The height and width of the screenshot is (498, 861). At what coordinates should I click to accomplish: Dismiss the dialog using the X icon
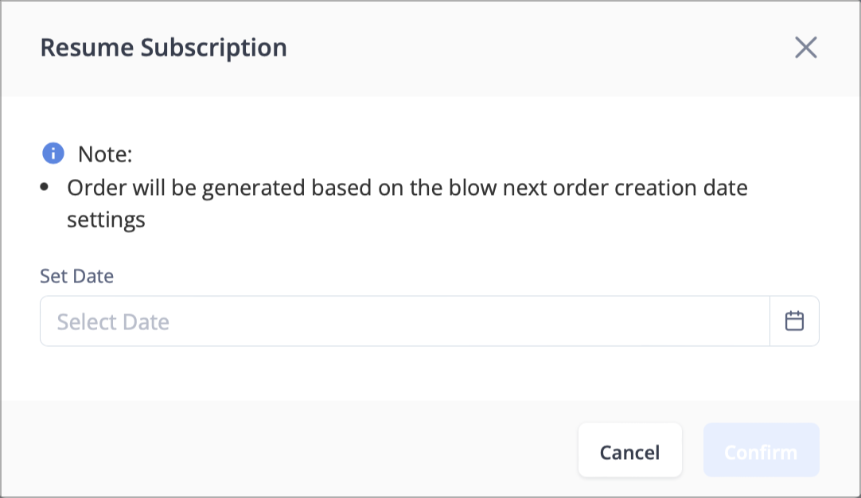(x=805, y=47)
